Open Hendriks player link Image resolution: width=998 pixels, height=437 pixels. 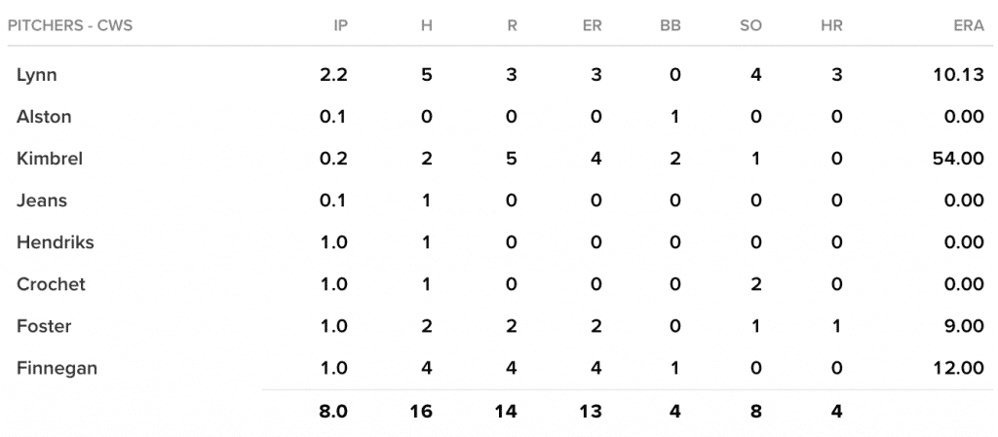point(56,242)
